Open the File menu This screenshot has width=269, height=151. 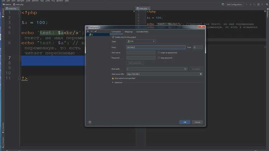[4, 1]
